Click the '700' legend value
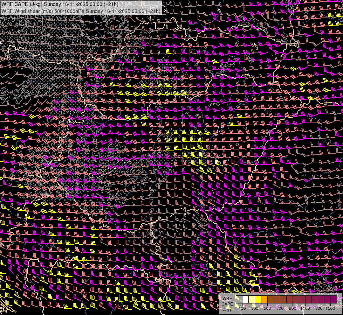Screen dimensions: 343x315 [x=280, y=308]
